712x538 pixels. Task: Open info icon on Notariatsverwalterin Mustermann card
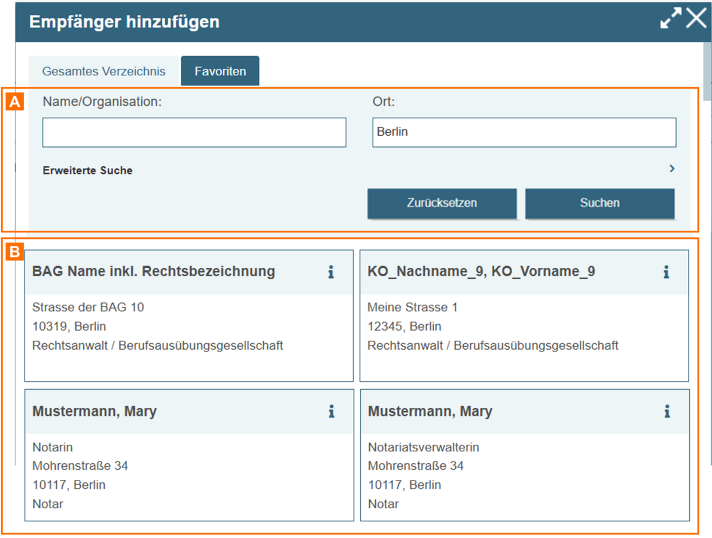[667, 411]
